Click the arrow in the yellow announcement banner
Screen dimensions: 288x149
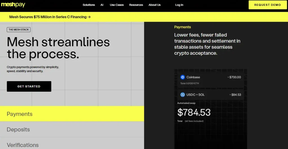point(89,17)
